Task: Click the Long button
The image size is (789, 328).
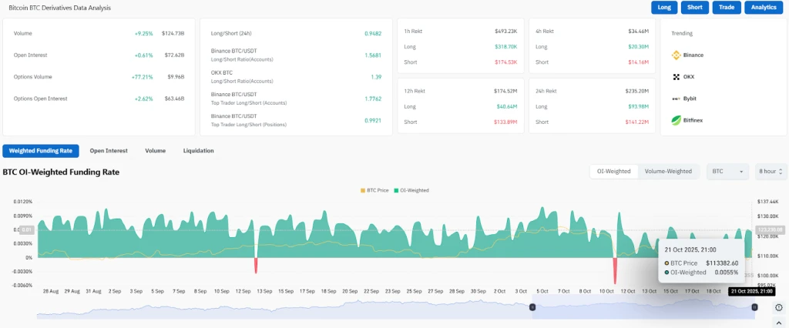Action: coord(664,8)
